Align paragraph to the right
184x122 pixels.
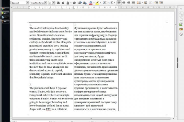tap(129, 3)
